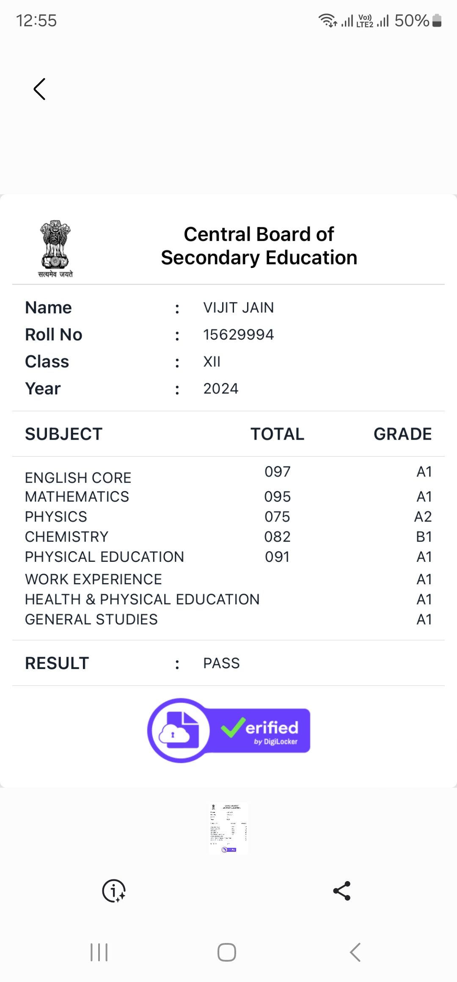The height and width of the screenshot is (982, 457).
Task: Tap the Wi-Fi status icon
Action: [x=328, y=20]
